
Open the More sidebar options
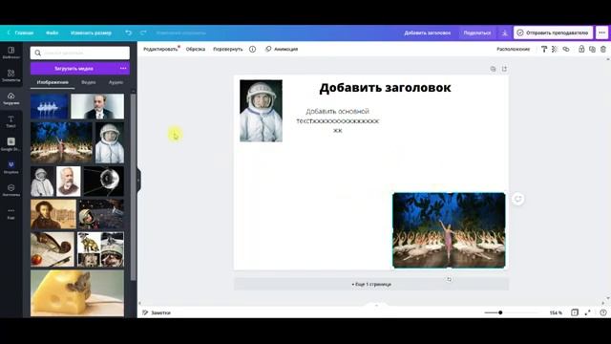coord(11,213)
